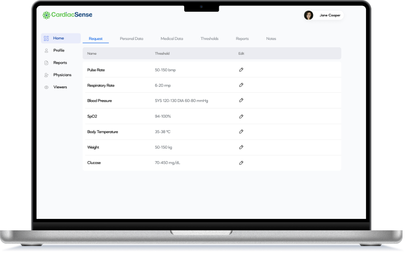Click the Jane Cooper user name

pos(330,15)
